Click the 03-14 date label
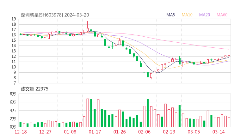The image size is (234, 139). coord(219,132)
